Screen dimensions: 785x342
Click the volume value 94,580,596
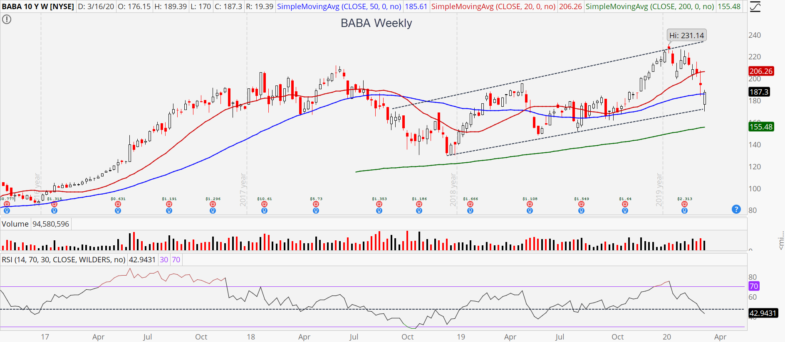(51, 224)
